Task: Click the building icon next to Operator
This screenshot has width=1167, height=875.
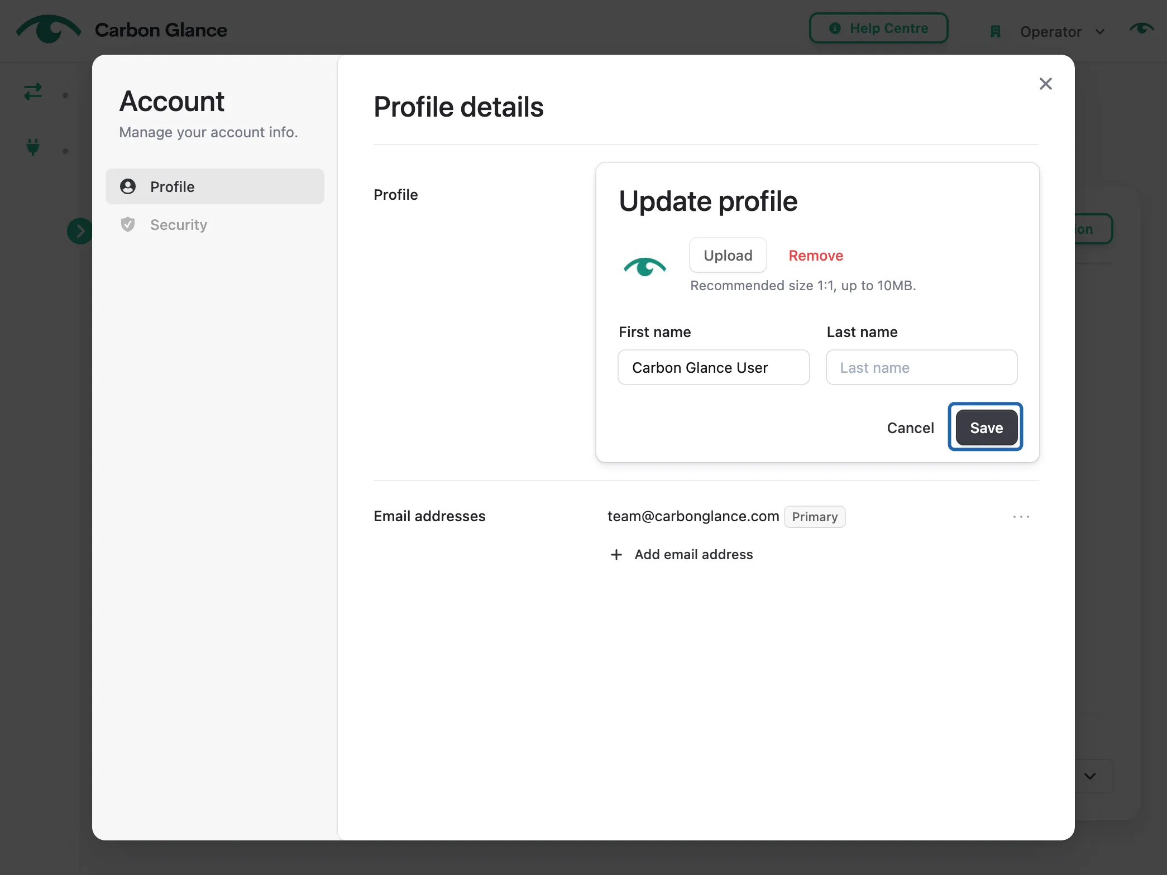Action: pos(995,32)
